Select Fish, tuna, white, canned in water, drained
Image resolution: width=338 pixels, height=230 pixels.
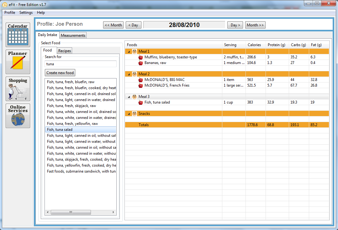pos(81,118)
